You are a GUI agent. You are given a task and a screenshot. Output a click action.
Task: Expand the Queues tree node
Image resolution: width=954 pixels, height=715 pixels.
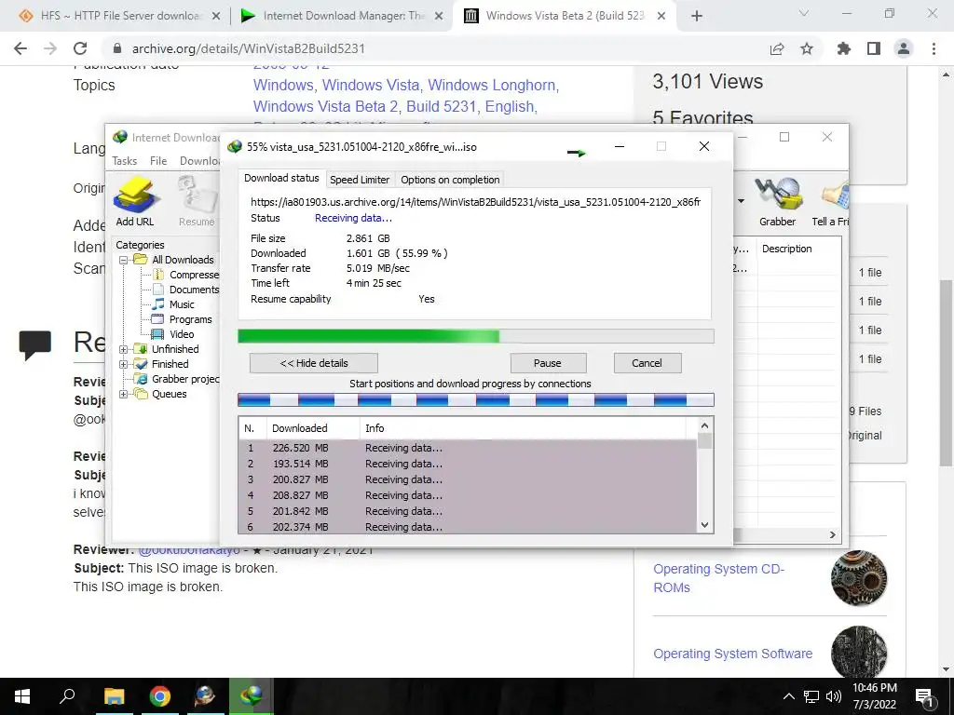[x=124, y=394]
